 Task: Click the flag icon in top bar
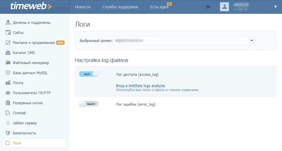pos(208,7)
